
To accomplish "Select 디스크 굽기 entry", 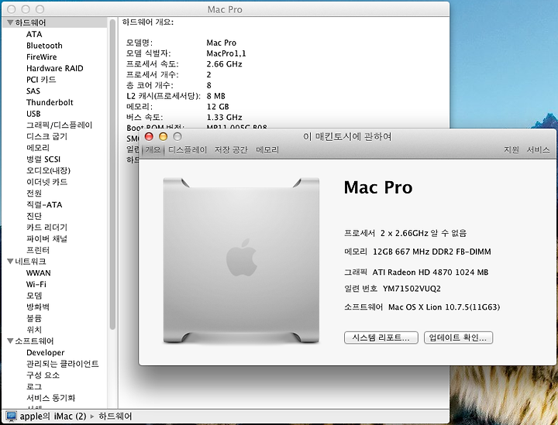I will [x=46, y=136].
